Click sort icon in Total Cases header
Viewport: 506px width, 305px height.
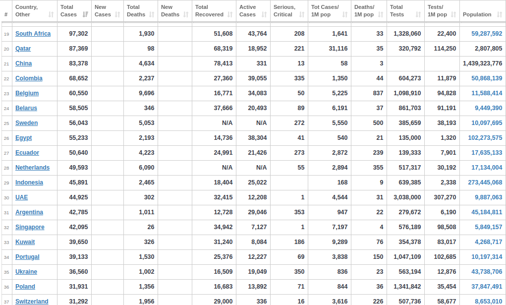coord(85,14)
